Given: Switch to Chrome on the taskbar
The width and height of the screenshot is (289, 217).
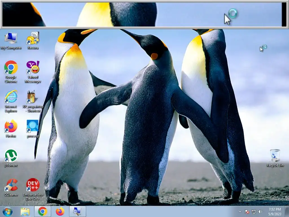Looking at the screenshot, I should coord(43,211).
